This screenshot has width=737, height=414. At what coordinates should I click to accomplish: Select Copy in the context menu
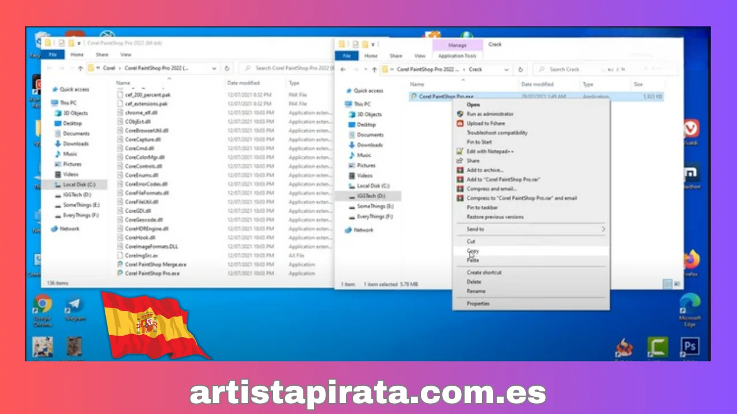(473, 251)
